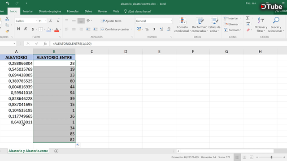Decrease decimal places
The image size is (287, 161).
(169, 29)
